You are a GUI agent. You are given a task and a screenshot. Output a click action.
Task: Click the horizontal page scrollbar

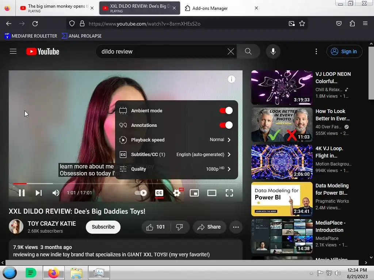[182, 262]
